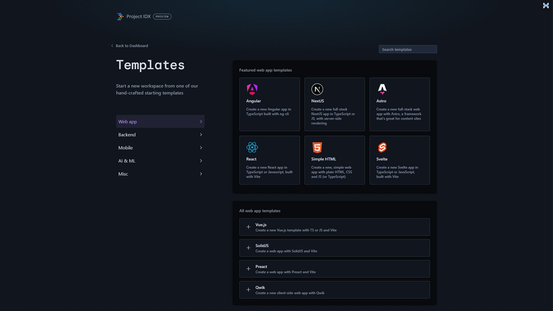Click the window icon at top-right corner

546,5
